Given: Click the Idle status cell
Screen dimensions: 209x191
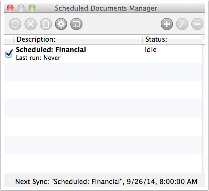Looking at the screenshot, I should [151, 50].
